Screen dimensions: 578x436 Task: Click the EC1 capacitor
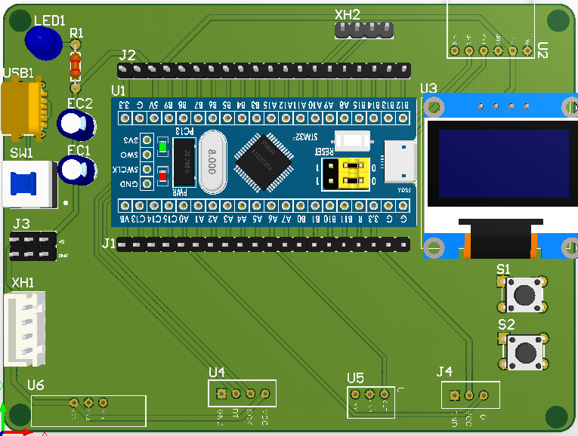(77, 170)
